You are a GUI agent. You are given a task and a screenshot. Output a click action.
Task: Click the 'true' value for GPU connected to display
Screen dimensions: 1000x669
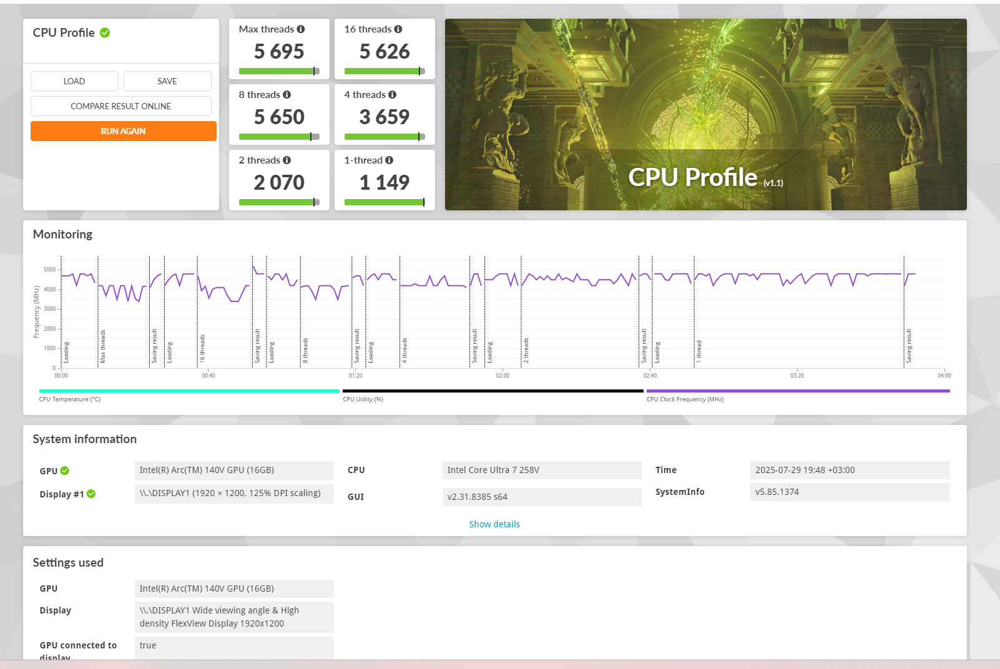point(234,648)
